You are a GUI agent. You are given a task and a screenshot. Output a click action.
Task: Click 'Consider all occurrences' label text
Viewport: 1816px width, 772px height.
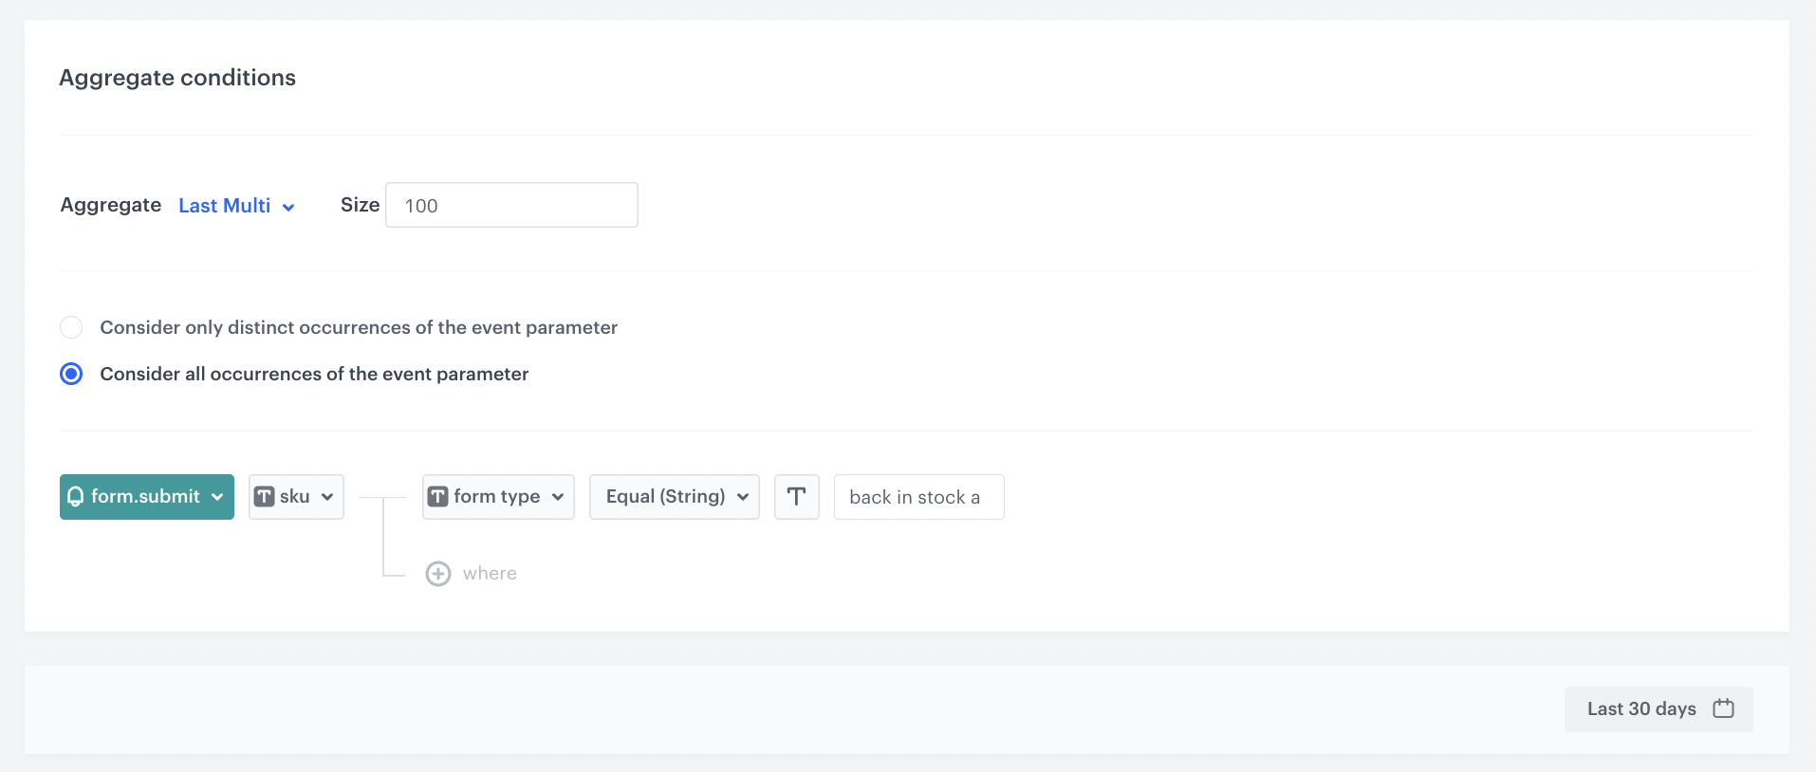(314, 374)
